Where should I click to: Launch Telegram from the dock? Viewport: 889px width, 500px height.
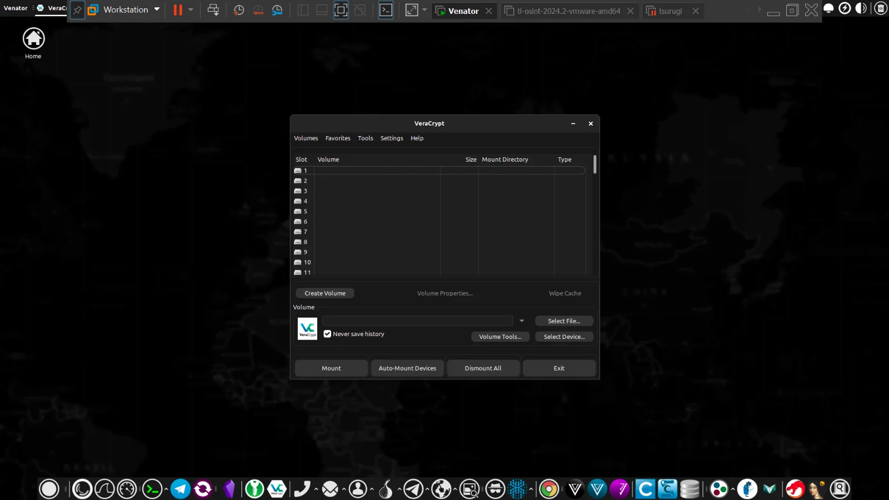click(x=181, y=489)
